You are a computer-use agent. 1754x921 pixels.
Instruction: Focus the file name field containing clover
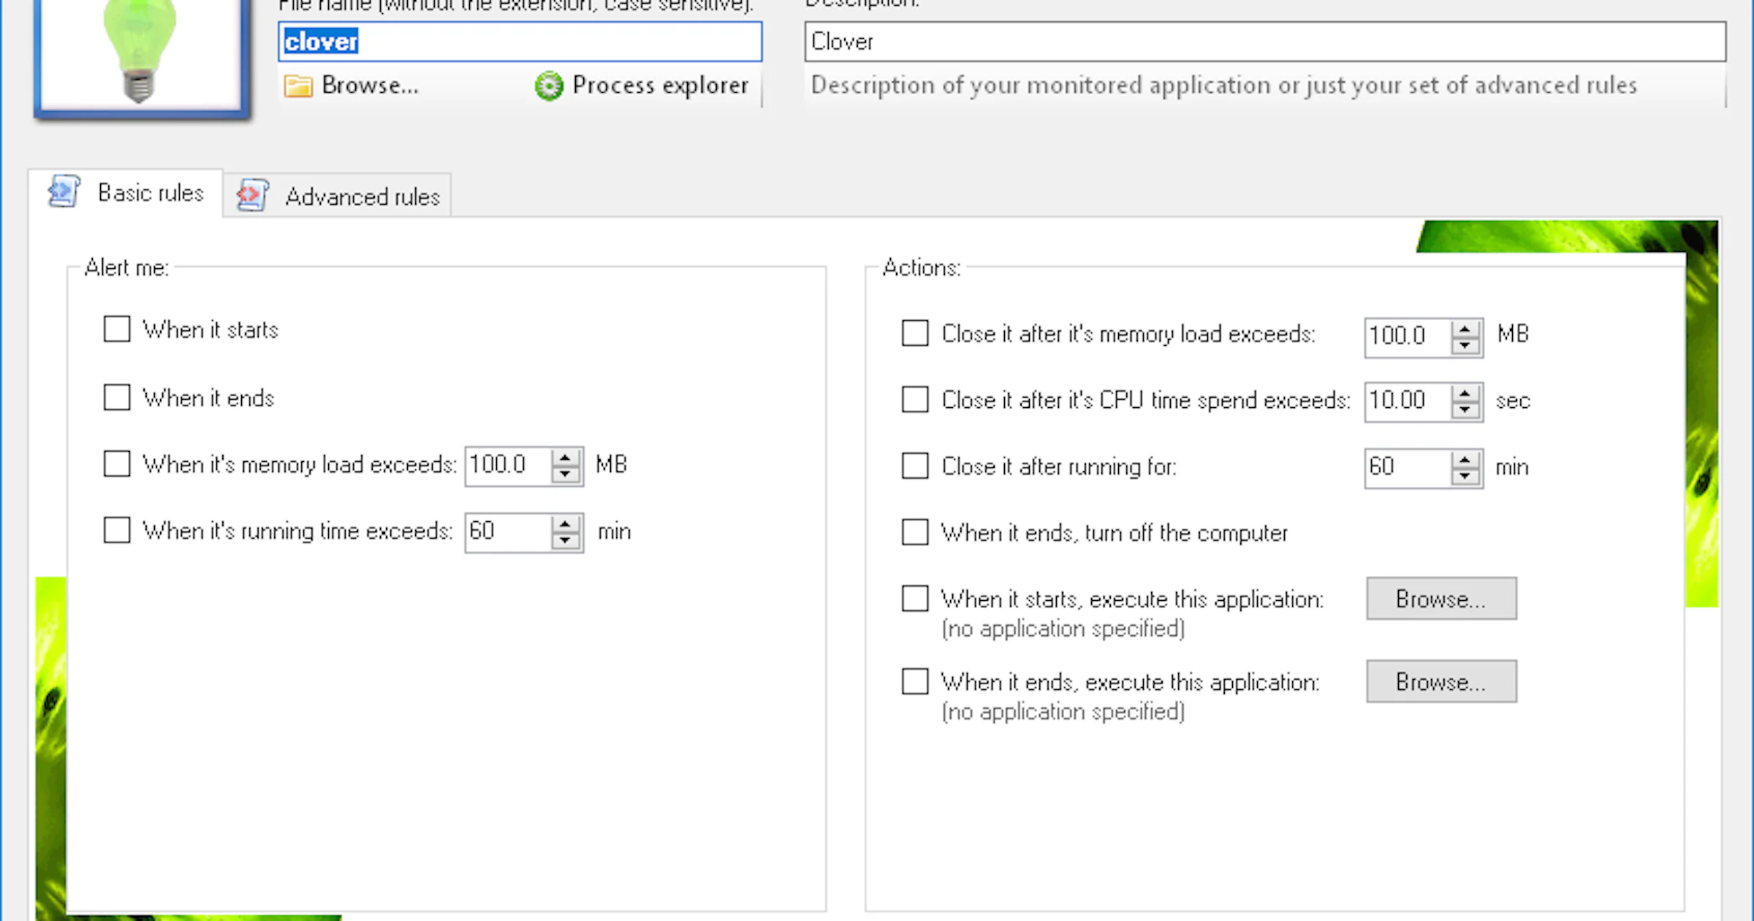tap(520, 42)
